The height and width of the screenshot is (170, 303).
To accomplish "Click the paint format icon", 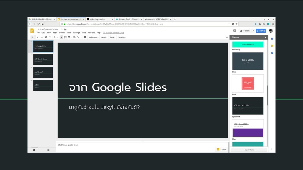I will tap(50, 37).
